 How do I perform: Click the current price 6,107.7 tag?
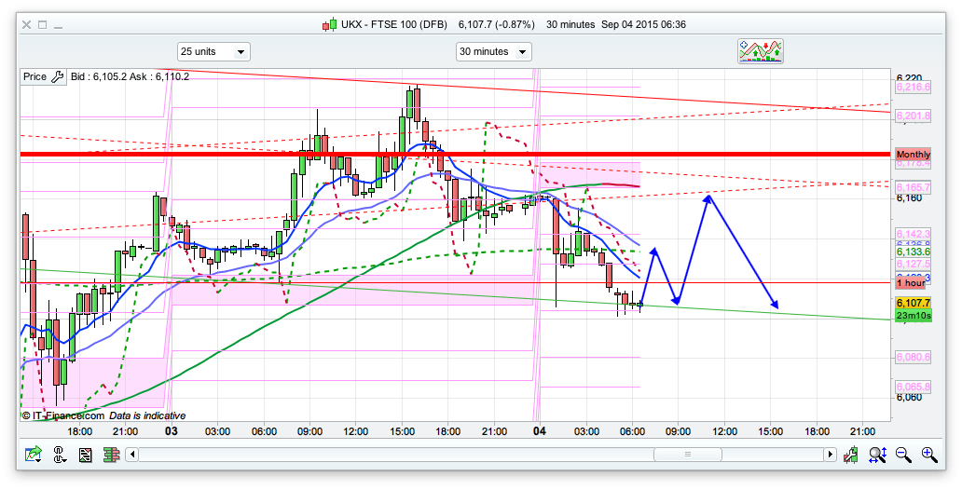click(913, 304)
